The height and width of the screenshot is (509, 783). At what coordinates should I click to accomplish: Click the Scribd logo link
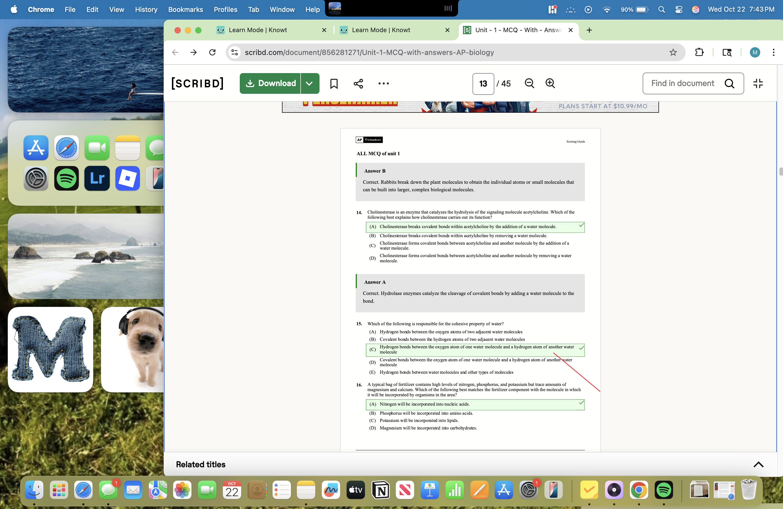(x=197, y=84)
